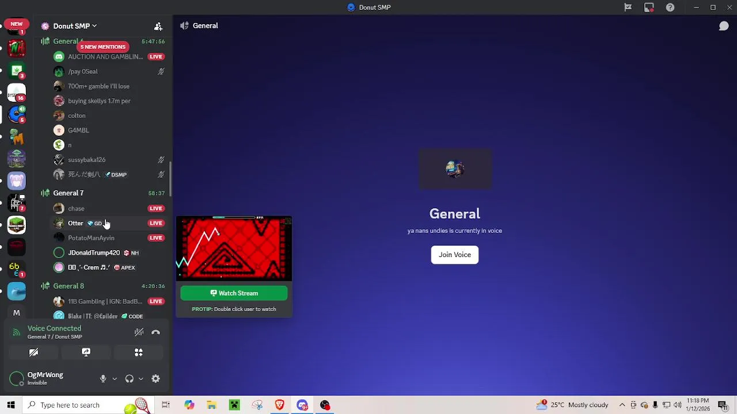The width and height of the screenshot is (737, 414).
Task: Open the blue whale server icon in the sidebar
Action: (17, 291)
